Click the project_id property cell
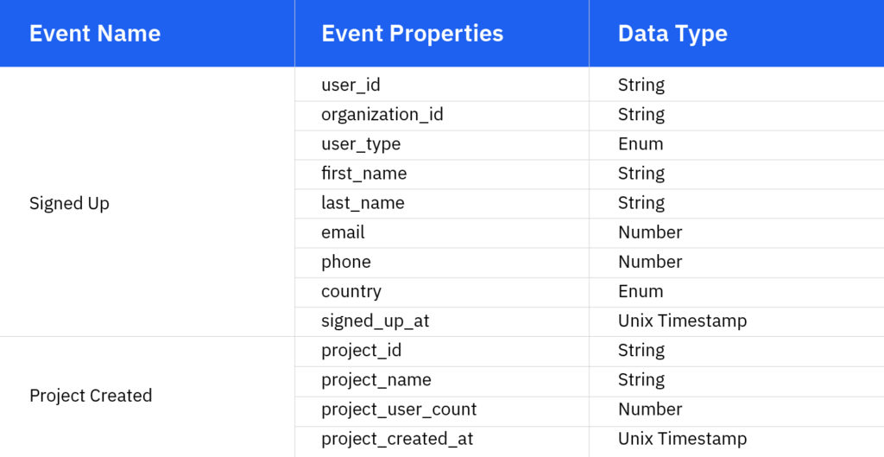884x457 pixels. point(361,350)
